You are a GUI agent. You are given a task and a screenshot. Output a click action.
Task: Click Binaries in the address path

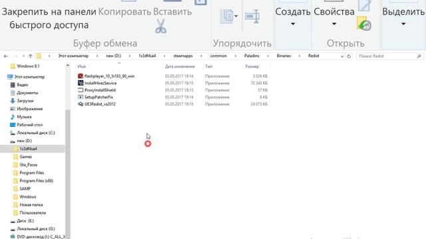[x=284, y=56]
